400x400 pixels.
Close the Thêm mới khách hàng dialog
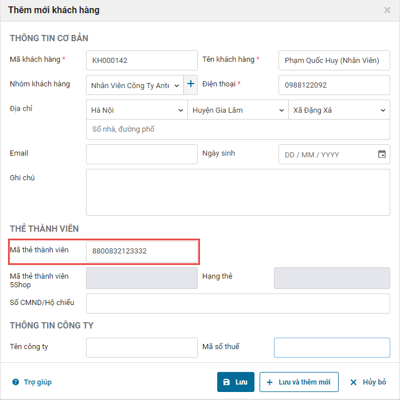[387, 10]
